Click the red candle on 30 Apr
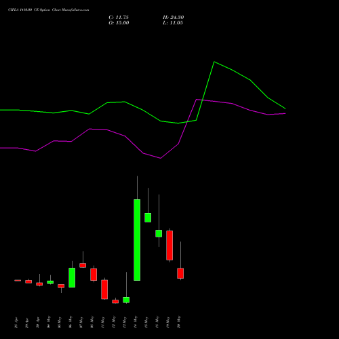This screenshot has width=339, height=339. [39, 284]
